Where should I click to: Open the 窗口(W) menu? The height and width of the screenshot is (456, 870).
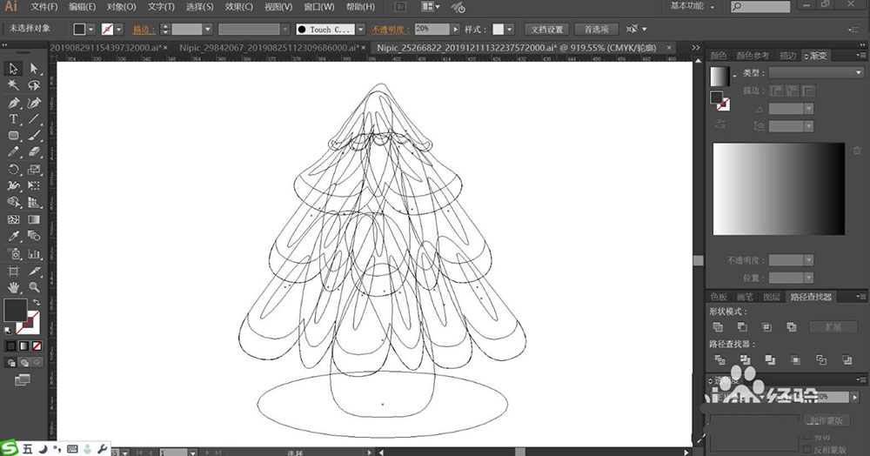pos(319,7)
